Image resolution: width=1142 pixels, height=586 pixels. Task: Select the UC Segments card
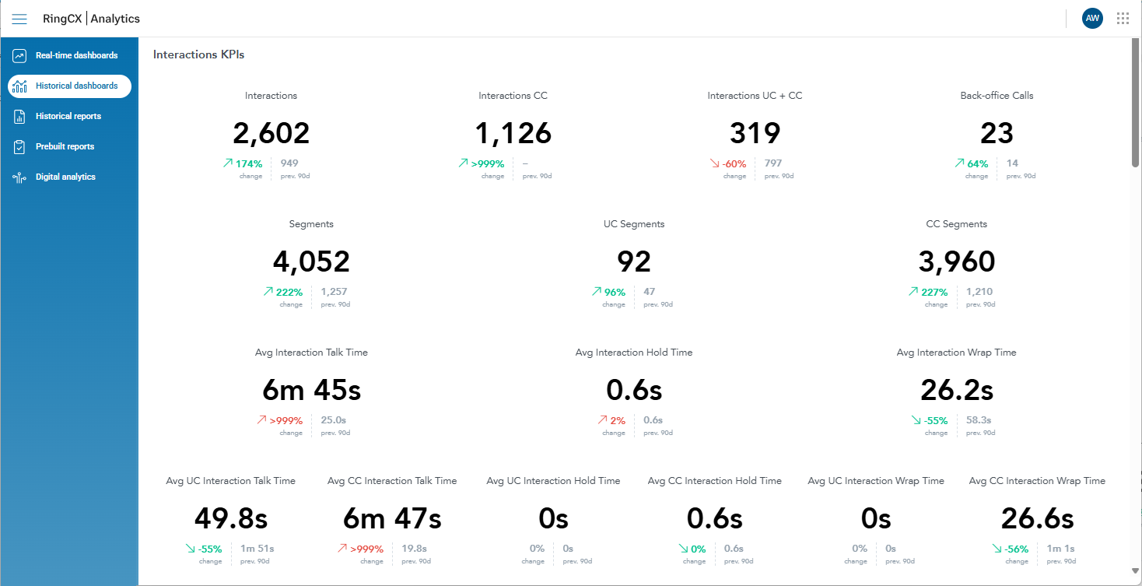tap(633, 261)
